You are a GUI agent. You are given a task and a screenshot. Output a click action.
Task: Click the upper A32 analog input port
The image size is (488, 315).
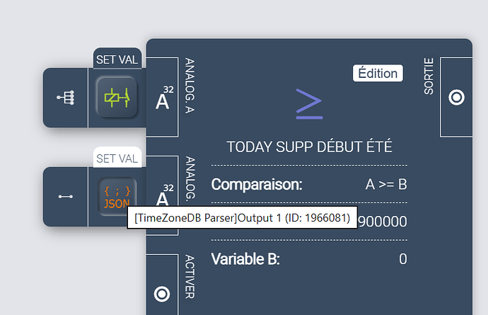(164, 99)
